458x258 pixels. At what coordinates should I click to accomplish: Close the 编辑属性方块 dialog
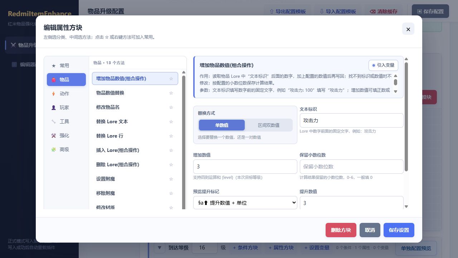(x=408, y=29)
